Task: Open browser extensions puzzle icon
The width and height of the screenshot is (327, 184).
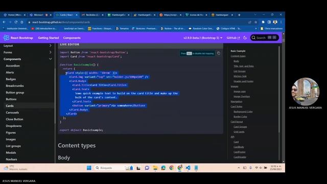Action: click(x=263, y=22)
